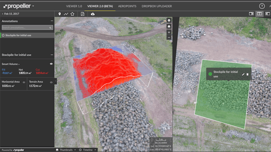Toggle Smart Volume visibility eye

51,64
